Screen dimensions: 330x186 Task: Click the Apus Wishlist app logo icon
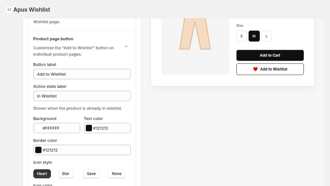9,10
